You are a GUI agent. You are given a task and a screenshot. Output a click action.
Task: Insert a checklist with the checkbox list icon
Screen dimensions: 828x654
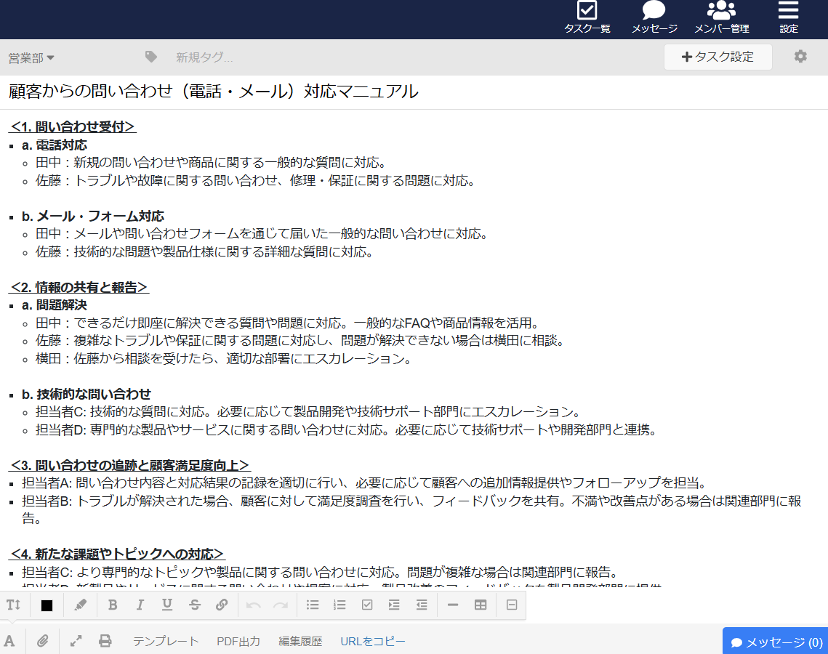[x=368, y=605]
